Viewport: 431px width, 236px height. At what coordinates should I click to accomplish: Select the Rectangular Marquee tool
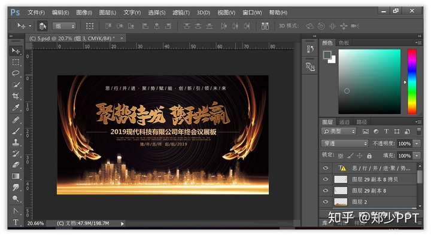pyautogui.click(x=16, y=62)
